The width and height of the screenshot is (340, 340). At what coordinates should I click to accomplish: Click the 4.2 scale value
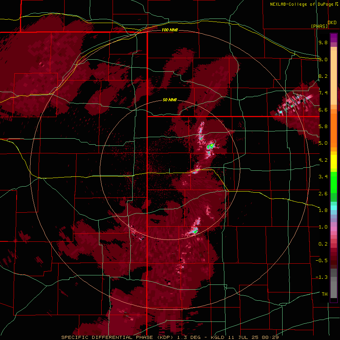pyautogui.click(x=323, y=160)
